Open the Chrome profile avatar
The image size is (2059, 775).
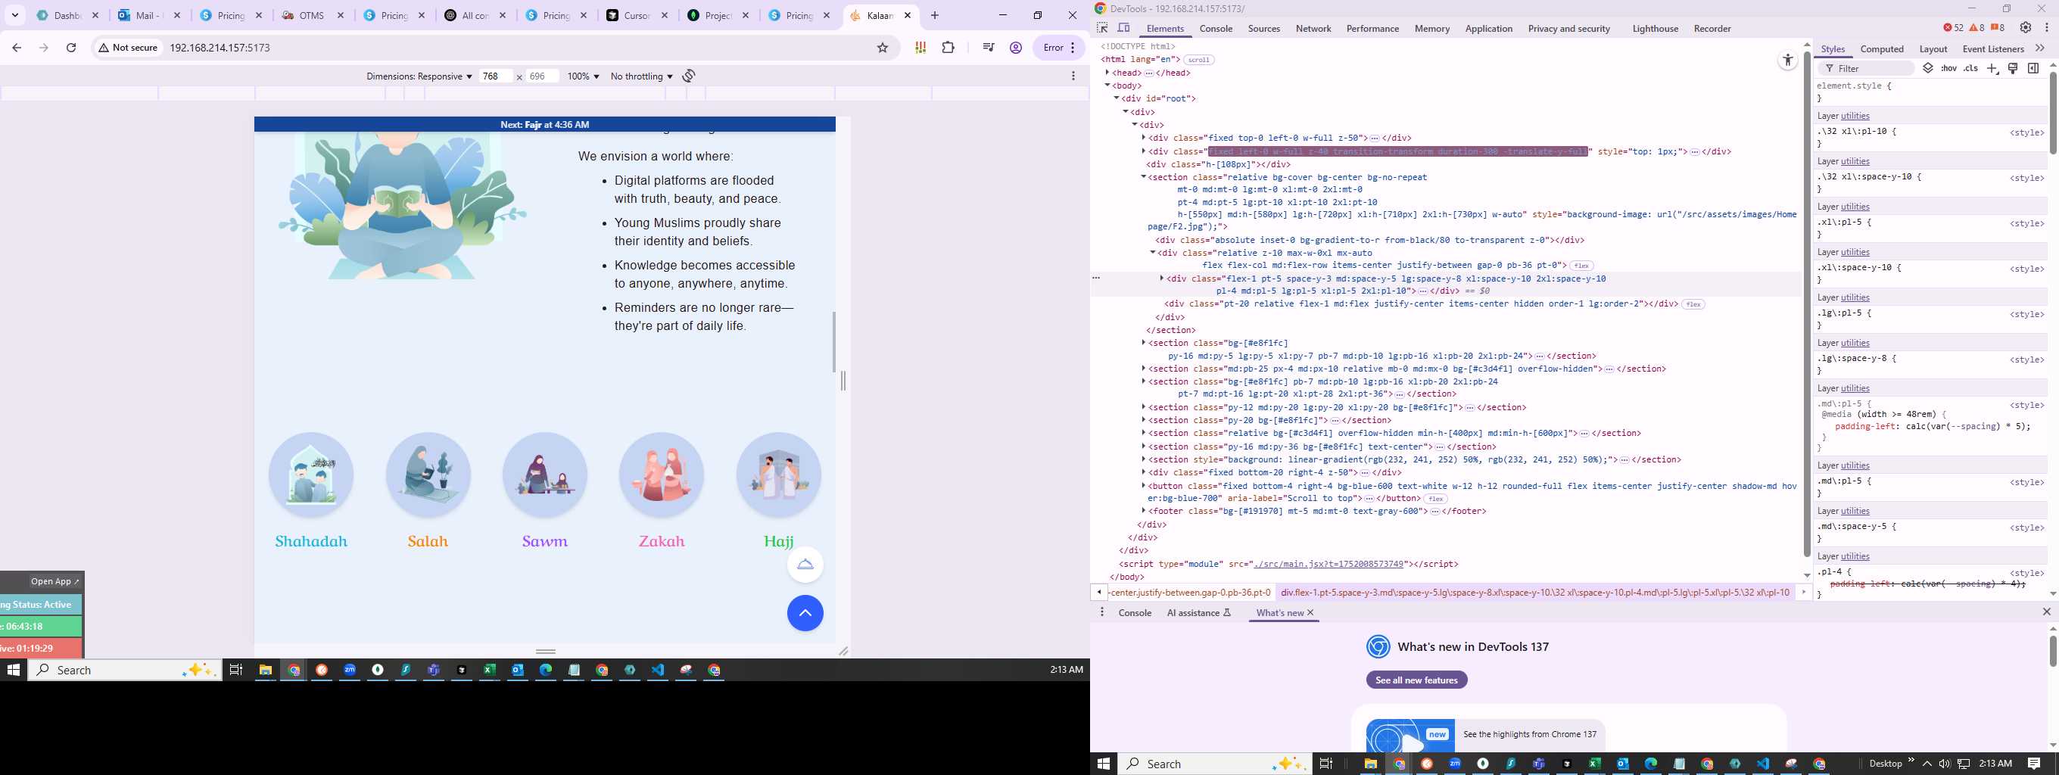(1016, 48)
